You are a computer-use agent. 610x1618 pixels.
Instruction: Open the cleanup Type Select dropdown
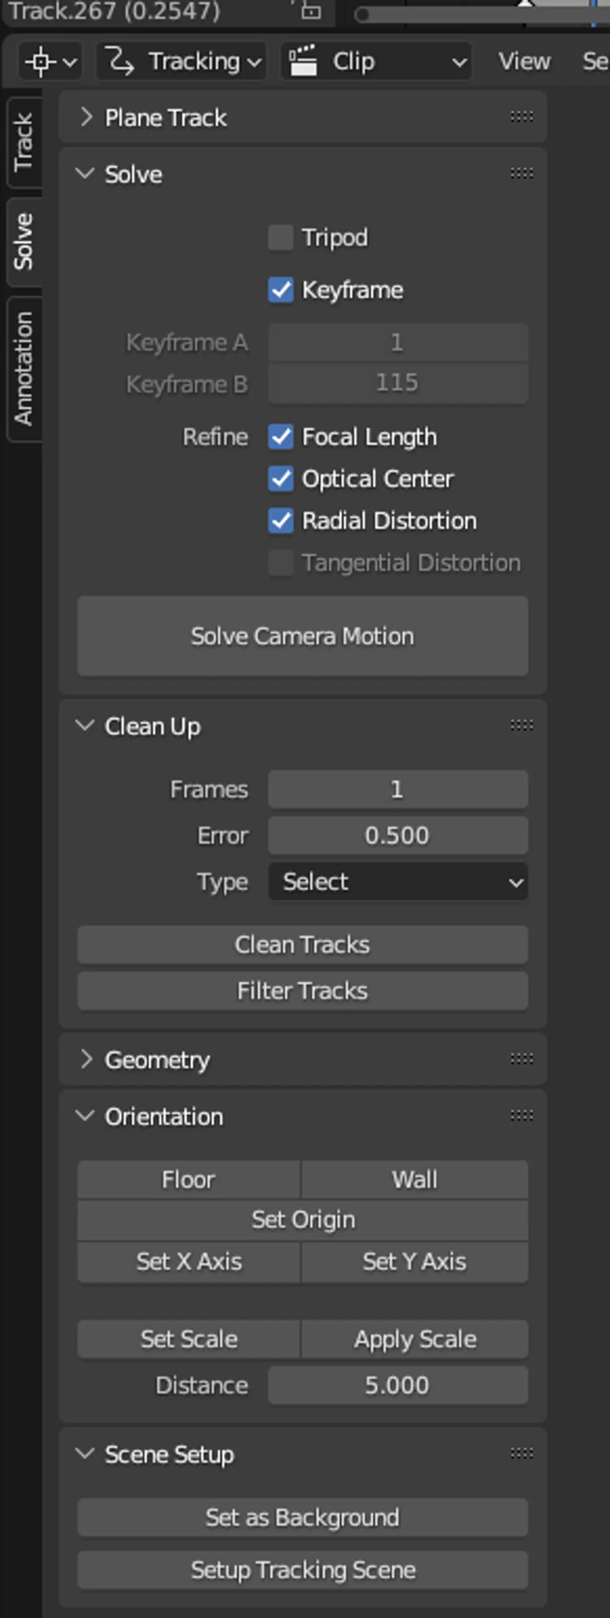click(398, 882)
